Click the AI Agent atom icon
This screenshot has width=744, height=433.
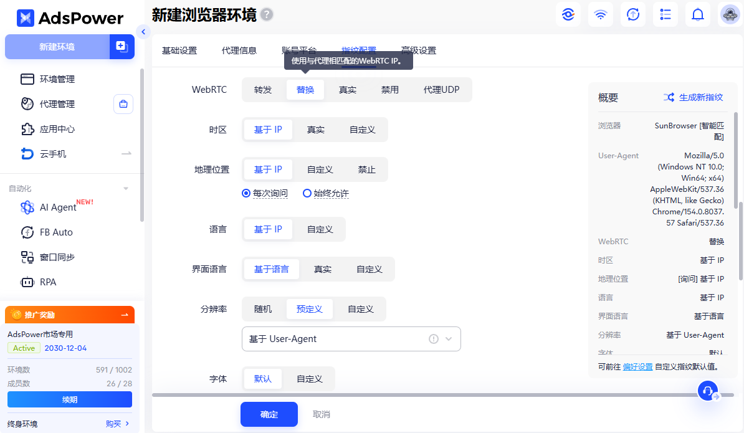click(27, 207)
